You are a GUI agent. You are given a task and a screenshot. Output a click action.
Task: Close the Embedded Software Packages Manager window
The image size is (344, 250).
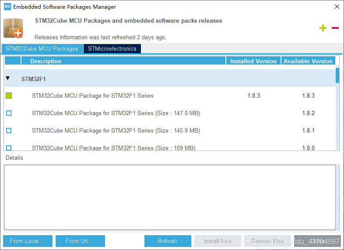[x=337, y=7]
